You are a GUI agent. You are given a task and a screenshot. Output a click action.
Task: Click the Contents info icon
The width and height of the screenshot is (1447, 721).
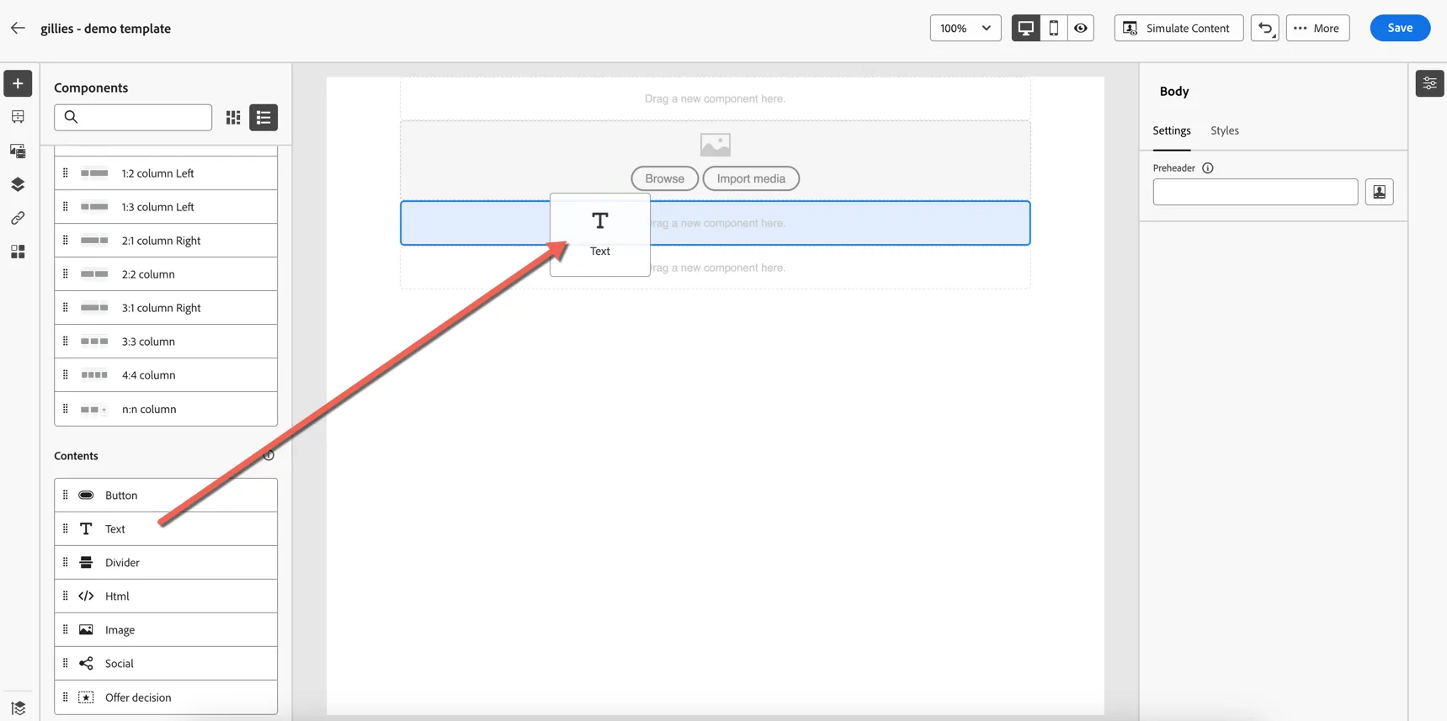pyautogui.click(x=269, y=455)
